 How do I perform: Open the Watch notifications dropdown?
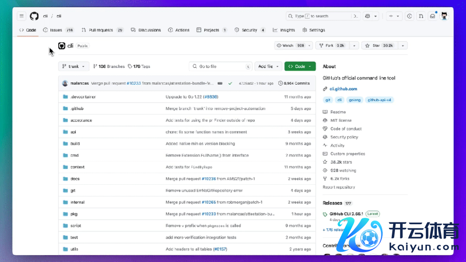294,45
